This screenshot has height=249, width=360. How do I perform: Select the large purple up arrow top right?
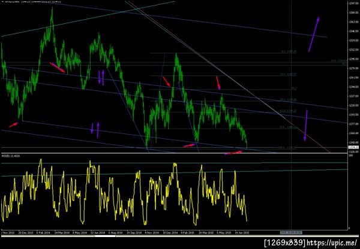click(x=314, y=34)
